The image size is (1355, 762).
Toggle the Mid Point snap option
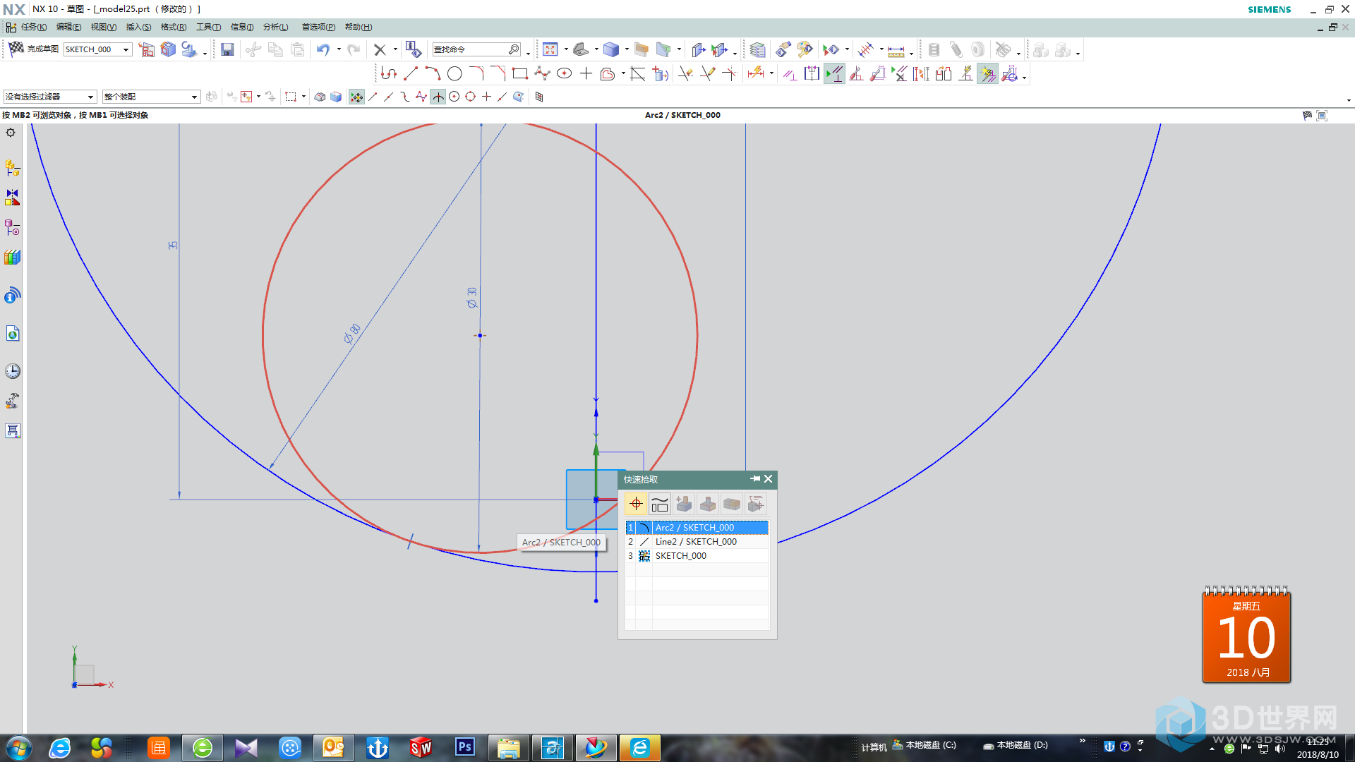(388, 97)
